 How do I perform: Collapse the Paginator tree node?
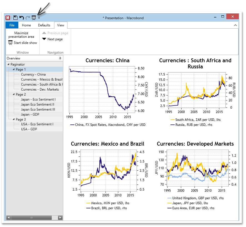8,64
